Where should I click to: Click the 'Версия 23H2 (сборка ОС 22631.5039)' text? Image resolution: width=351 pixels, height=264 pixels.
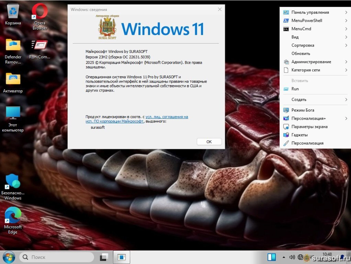118,57
